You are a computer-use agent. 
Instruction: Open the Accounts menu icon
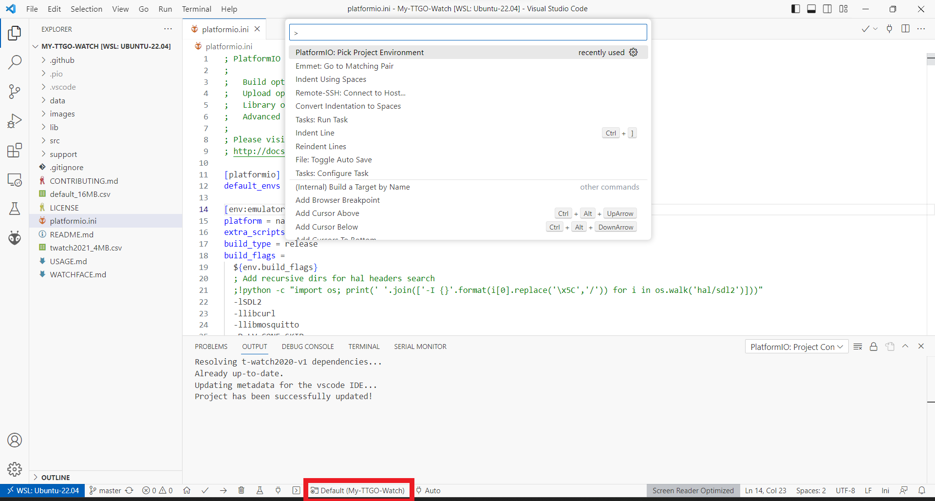click(x=15, y=440)
